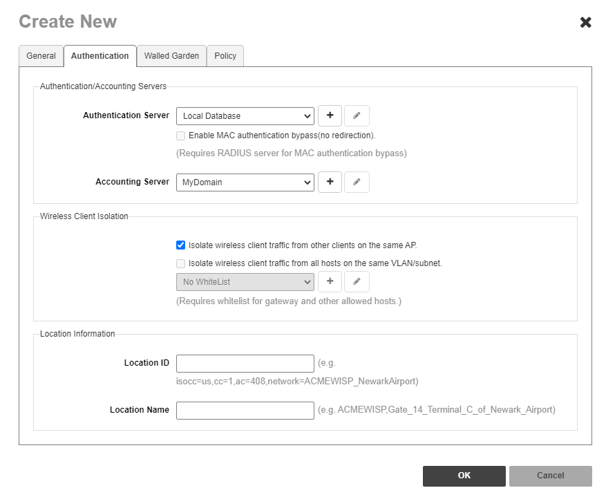Open the No WhiteList dropdown
This screenshot has width=606, height=497.
pyautogui.click(x=245, y=282)
